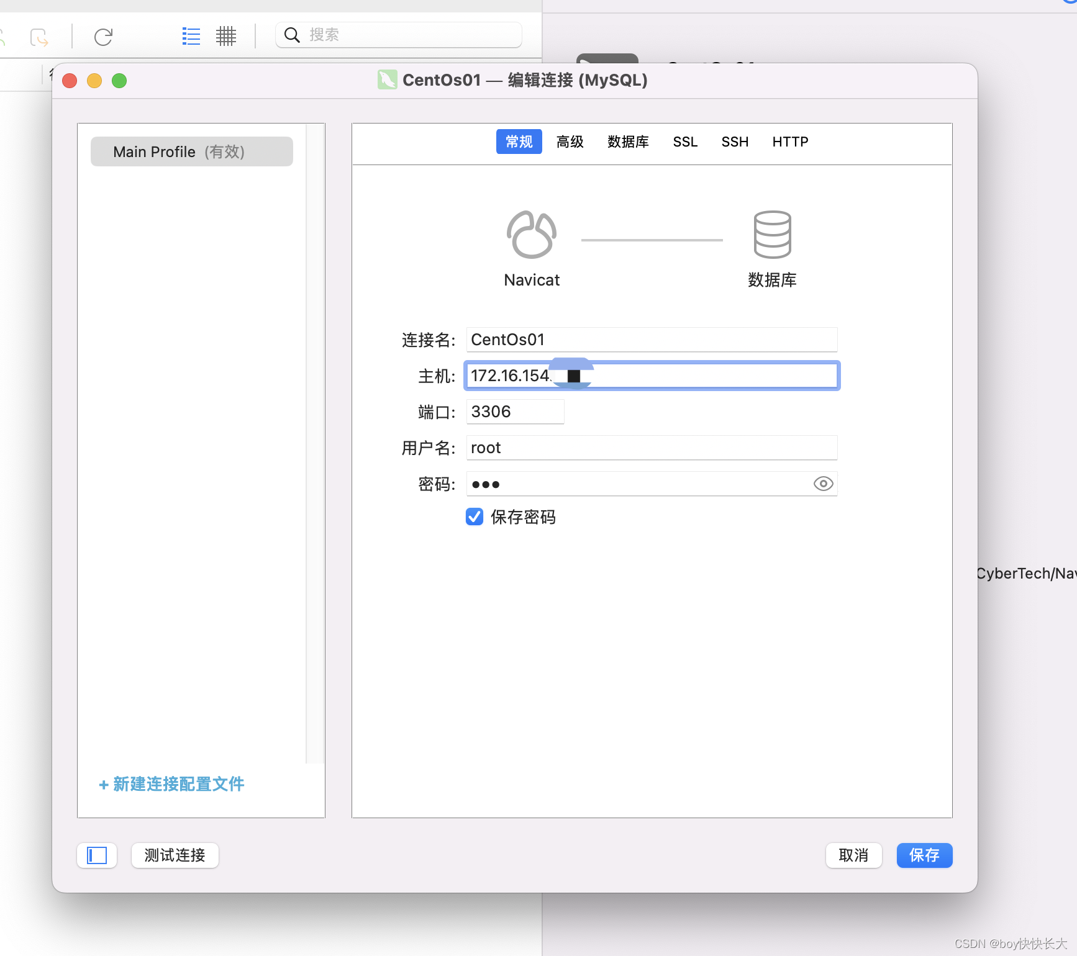
Task: Switch to the HTTP tab
Action: [x=790, y=142]
